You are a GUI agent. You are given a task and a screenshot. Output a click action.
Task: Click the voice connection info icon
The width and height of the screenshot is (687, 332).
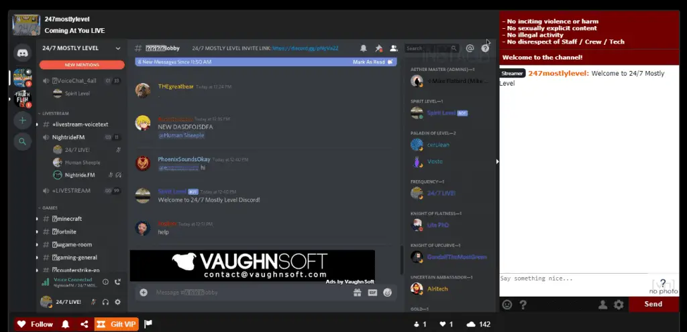(105, 282)
